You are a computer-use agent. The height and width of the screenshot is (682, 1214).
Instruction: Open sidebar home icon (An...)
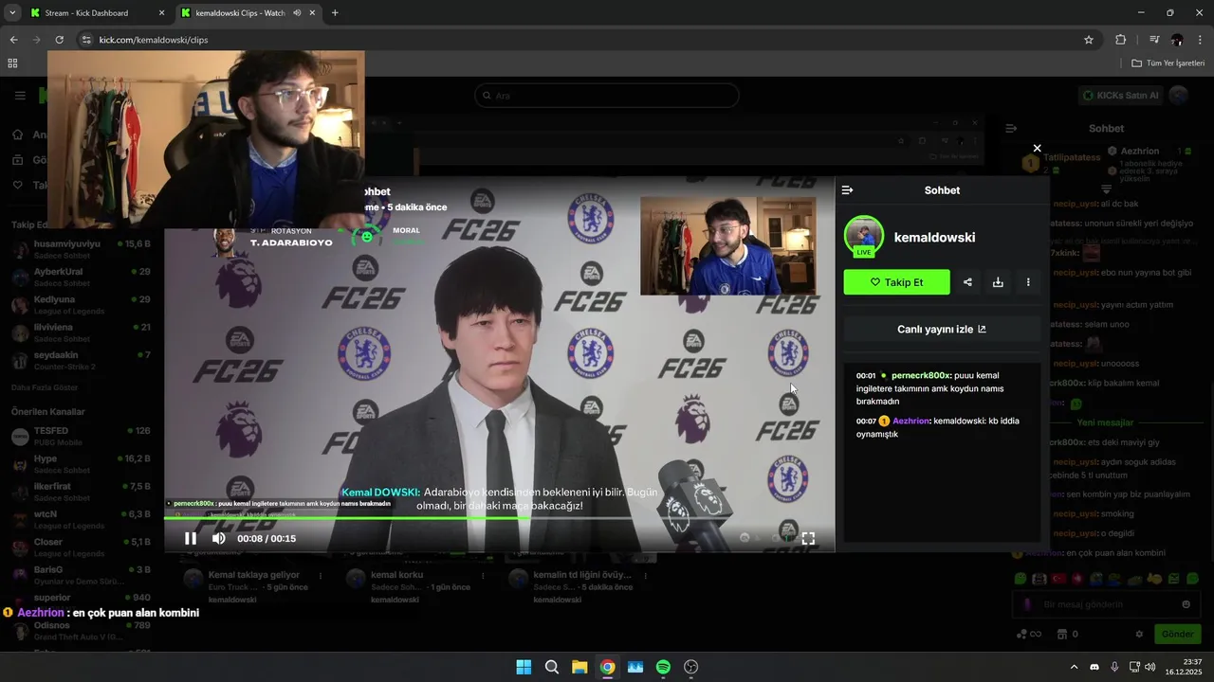tap(18, 135)
